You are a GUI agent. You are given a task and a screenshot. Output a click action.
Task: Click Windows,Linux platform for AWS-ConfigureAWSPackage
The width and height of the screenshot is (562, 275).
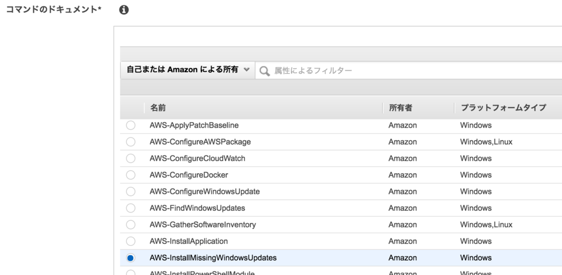pos(486,142)
